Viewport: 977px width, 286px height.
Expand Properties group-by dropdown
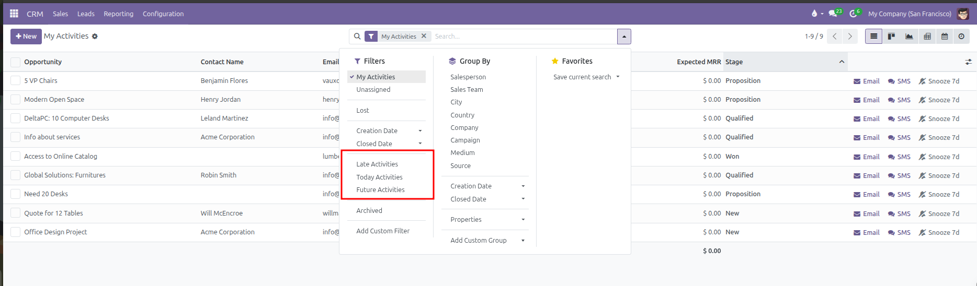485,219
